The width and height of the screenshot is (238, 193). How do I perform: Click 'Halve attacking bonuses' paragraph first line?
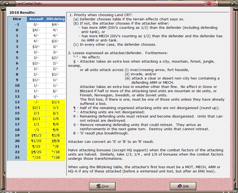click(x=146, y=150)
